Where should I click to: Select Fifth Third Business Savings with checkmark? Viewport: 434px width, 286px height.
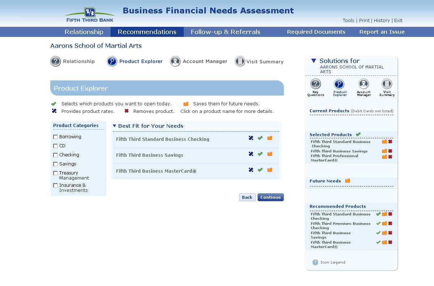tap(260, 154)
